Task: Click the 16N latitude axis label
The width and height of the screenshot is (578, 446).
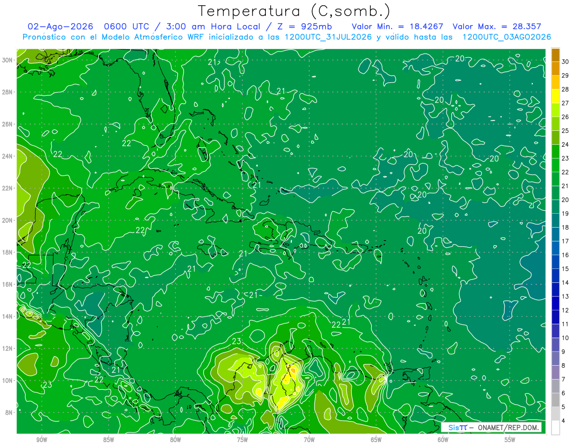Action: [8, 284]
